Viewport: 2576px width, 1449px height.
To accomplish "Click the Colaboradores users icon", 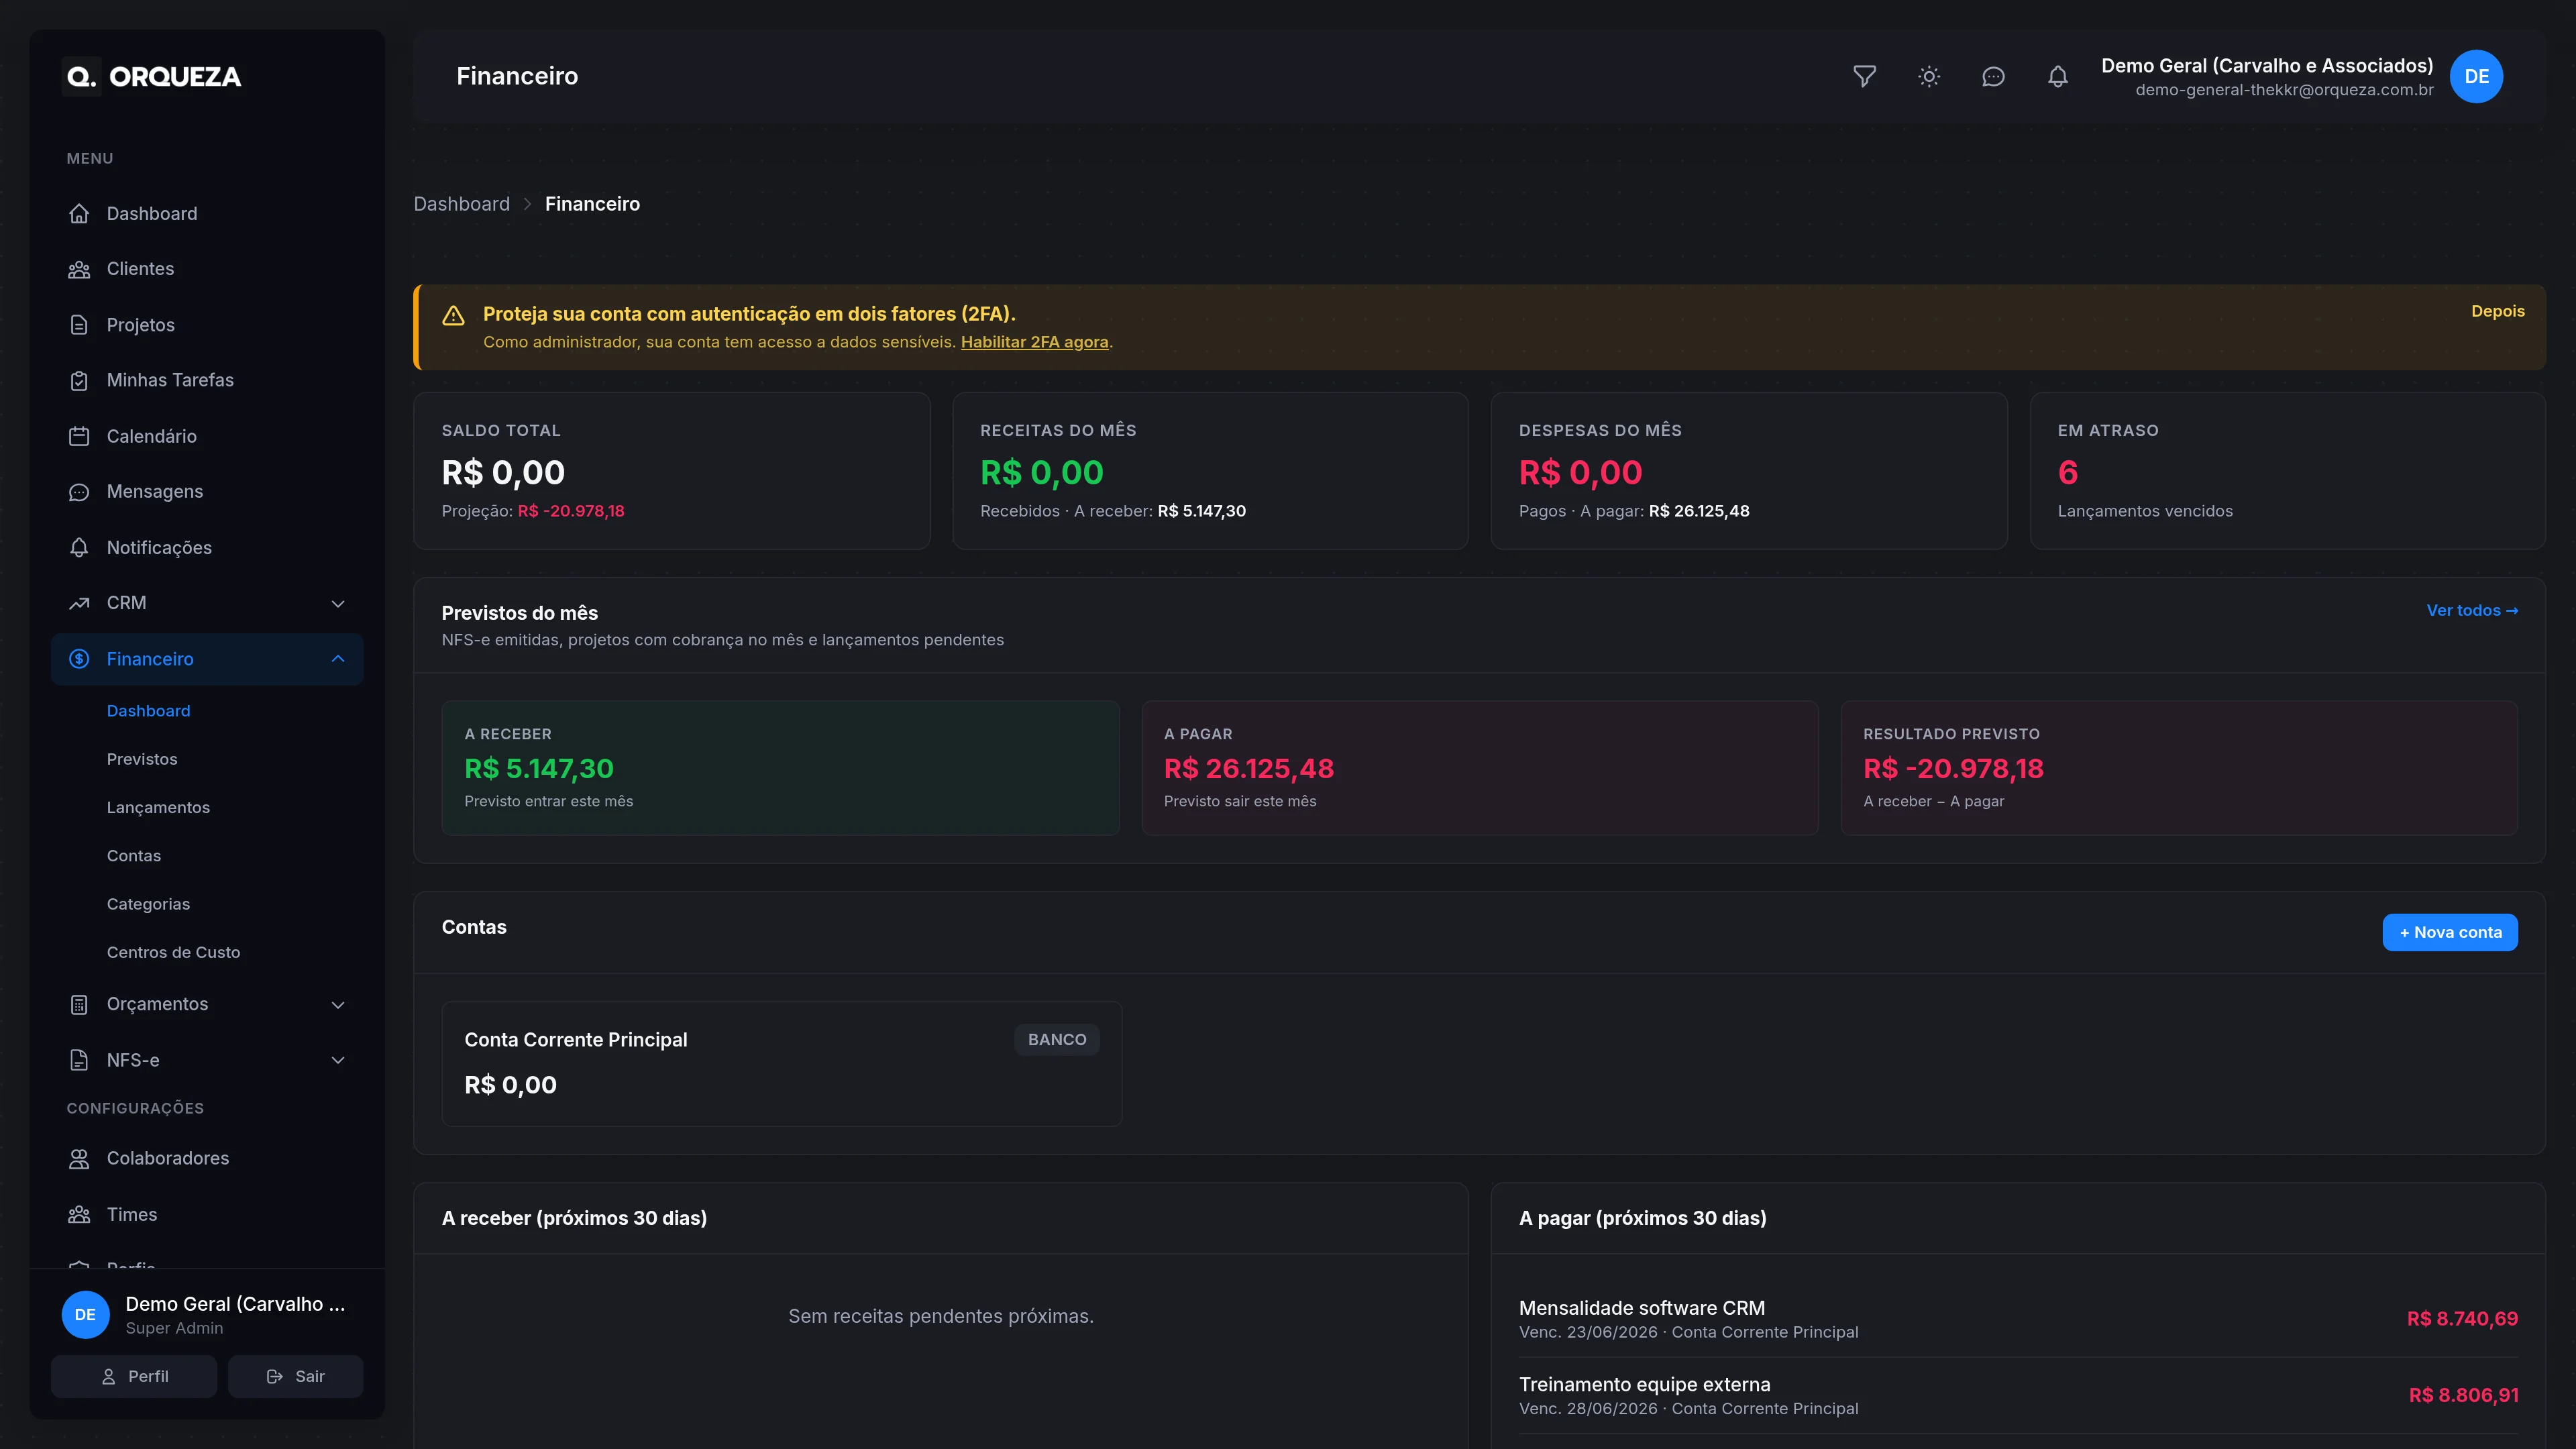I will 79,1158.
